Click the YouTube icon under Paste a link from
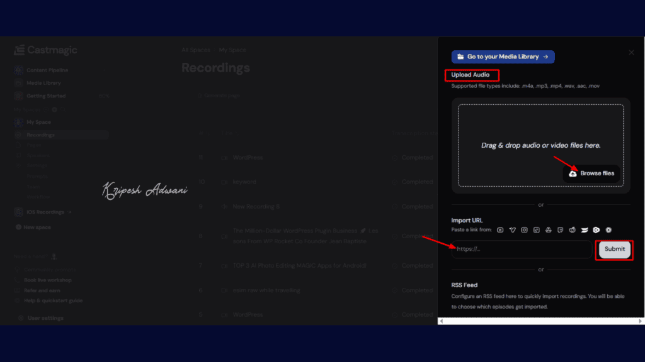 (500, 229)
